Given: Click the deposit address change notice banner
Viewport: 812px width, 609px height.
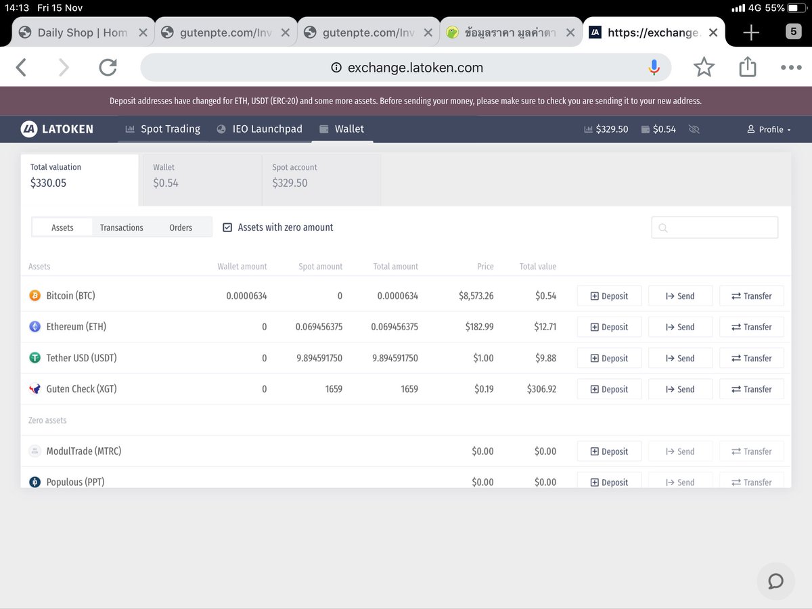Looking at the screenshot, I should [406, 101].
